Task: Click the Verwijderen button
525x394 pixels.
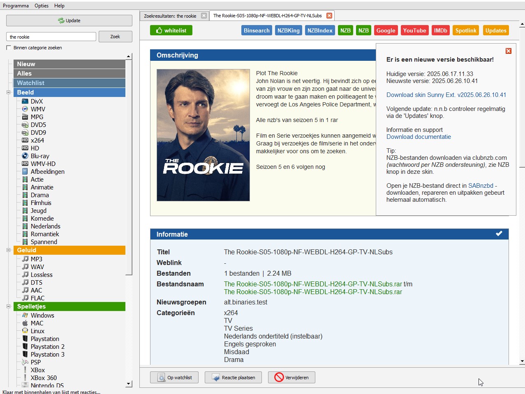Action: (x=291, y=378)
